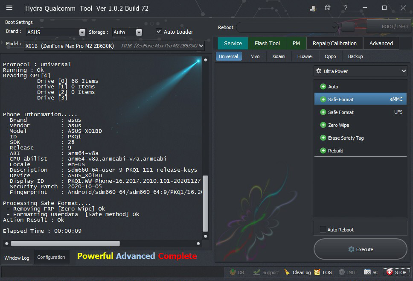Switch to the Flash Tool tab
The height and width of the screenshot is (281, 413).
click(x=267, y=43)
